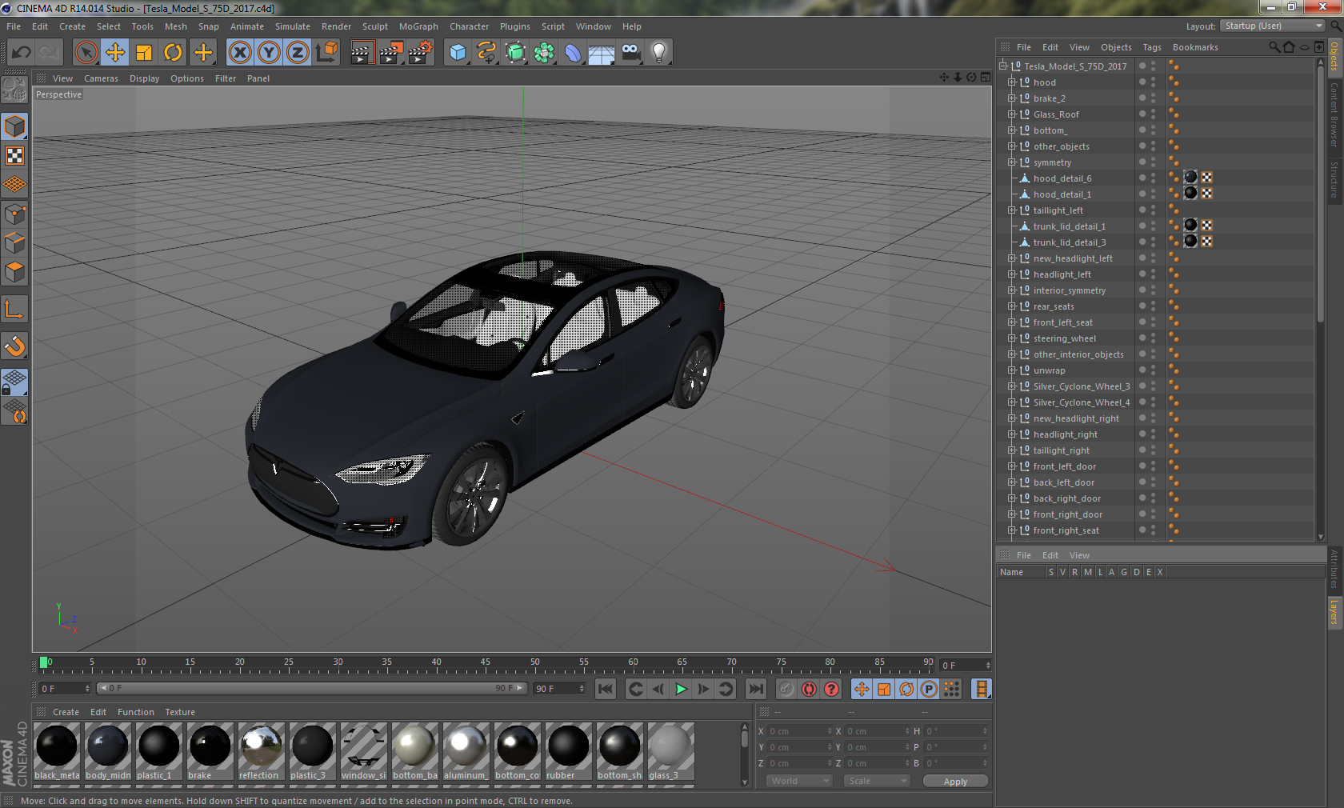Screen dimensions: 1344x808
Task: Make object editable in left sidebar
Action: pyautogui.click(x=14, y=89)
